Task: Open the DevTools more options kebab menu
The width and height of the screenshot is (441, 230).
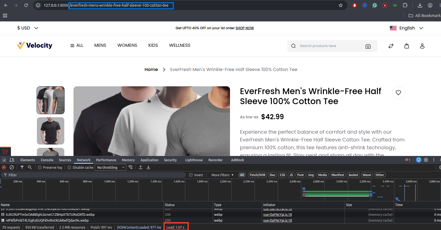Action: pos(434,160)
